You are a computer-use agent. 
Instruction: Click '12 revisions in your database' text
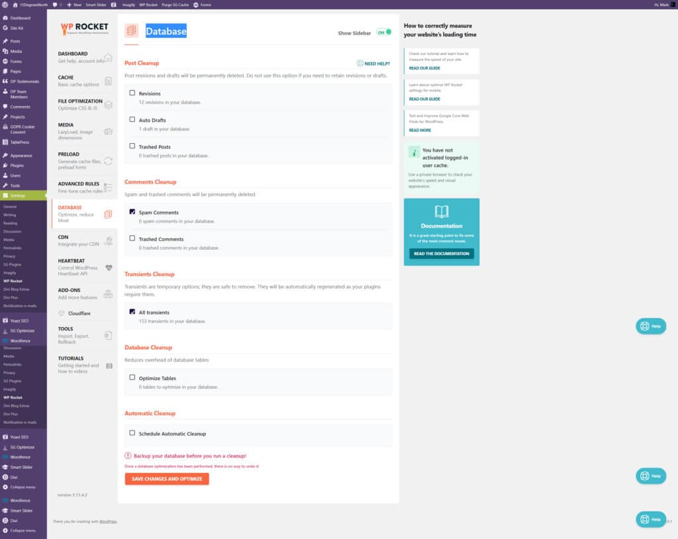[170, 102]
